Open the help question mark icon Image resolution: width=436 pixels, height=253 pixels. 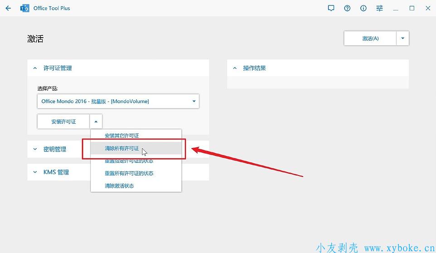click(x=347, y=8)
